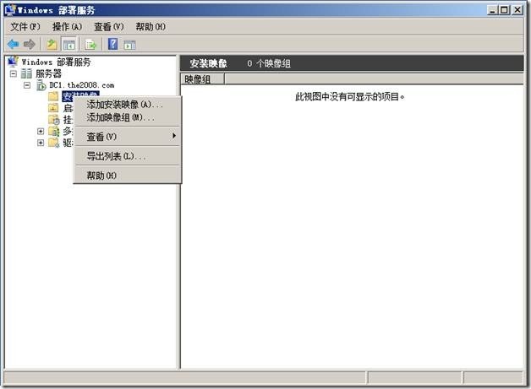Toggle the Show/Hide Console Tree icon
This screenshot has height=389, width=531.
(69, 44)
